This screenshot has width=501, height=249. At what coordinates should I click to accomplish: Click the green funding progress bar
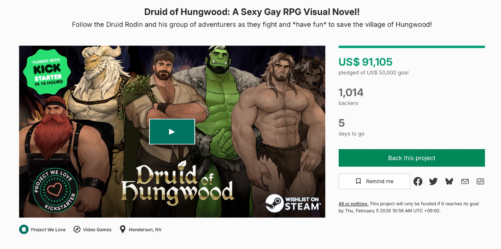(x=412, y=47)
